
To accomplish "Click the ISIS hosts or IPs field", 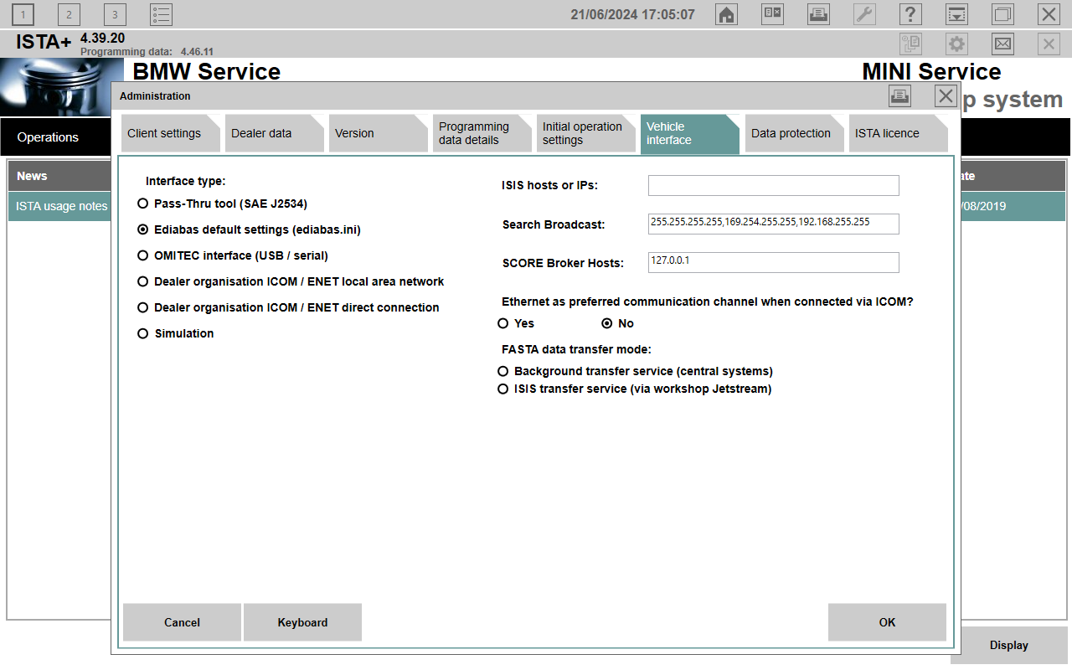I will click(x=774, y=185).
